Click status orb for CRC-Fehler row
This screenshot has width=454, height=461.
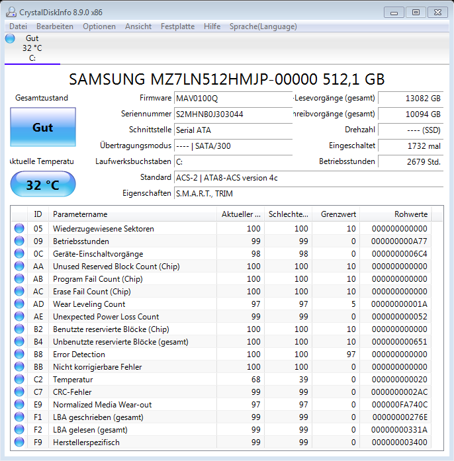point(19,392)
